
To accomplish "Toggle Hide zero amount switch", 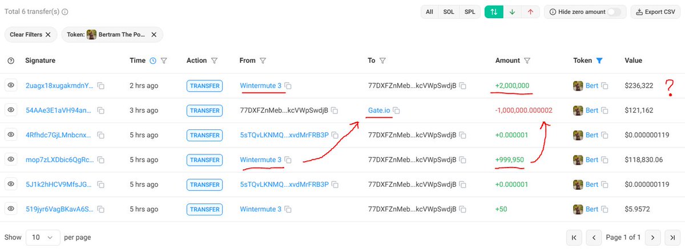I will [x=614, y=11].
